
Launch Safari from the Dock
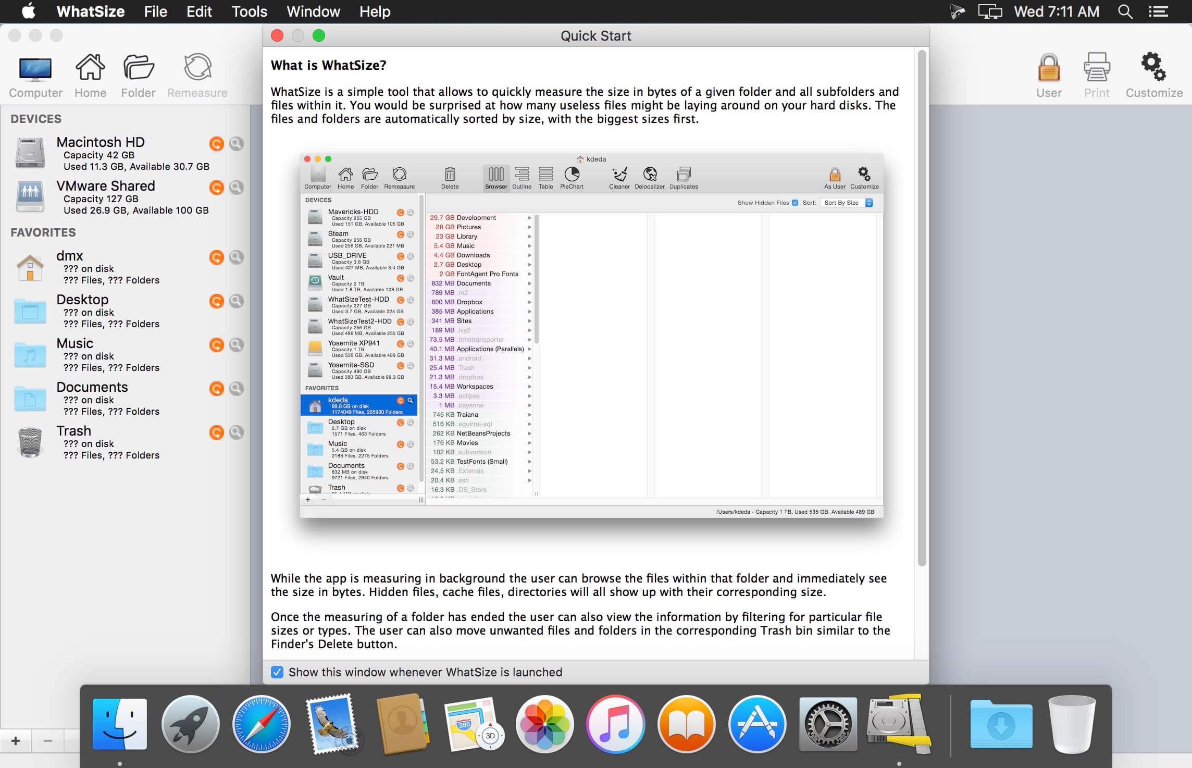pos(261,724)
